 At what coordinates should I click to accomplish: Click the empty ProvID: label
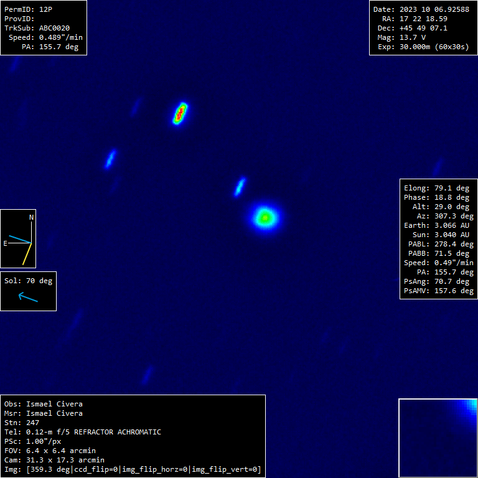pyautogui.click(x=19, y=19)
